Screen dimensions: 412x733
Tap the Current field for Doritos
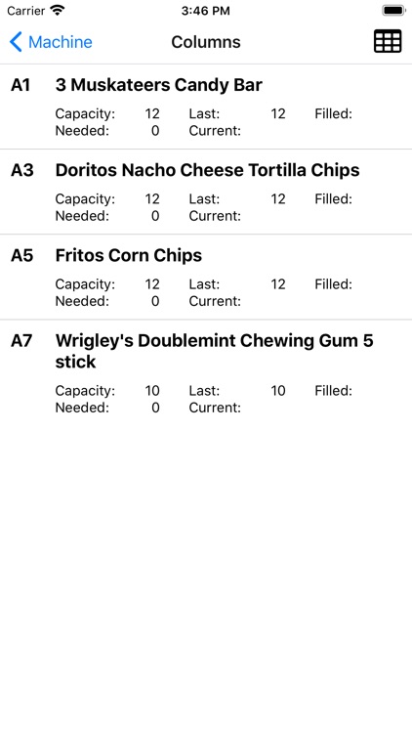tap(215, 216)
